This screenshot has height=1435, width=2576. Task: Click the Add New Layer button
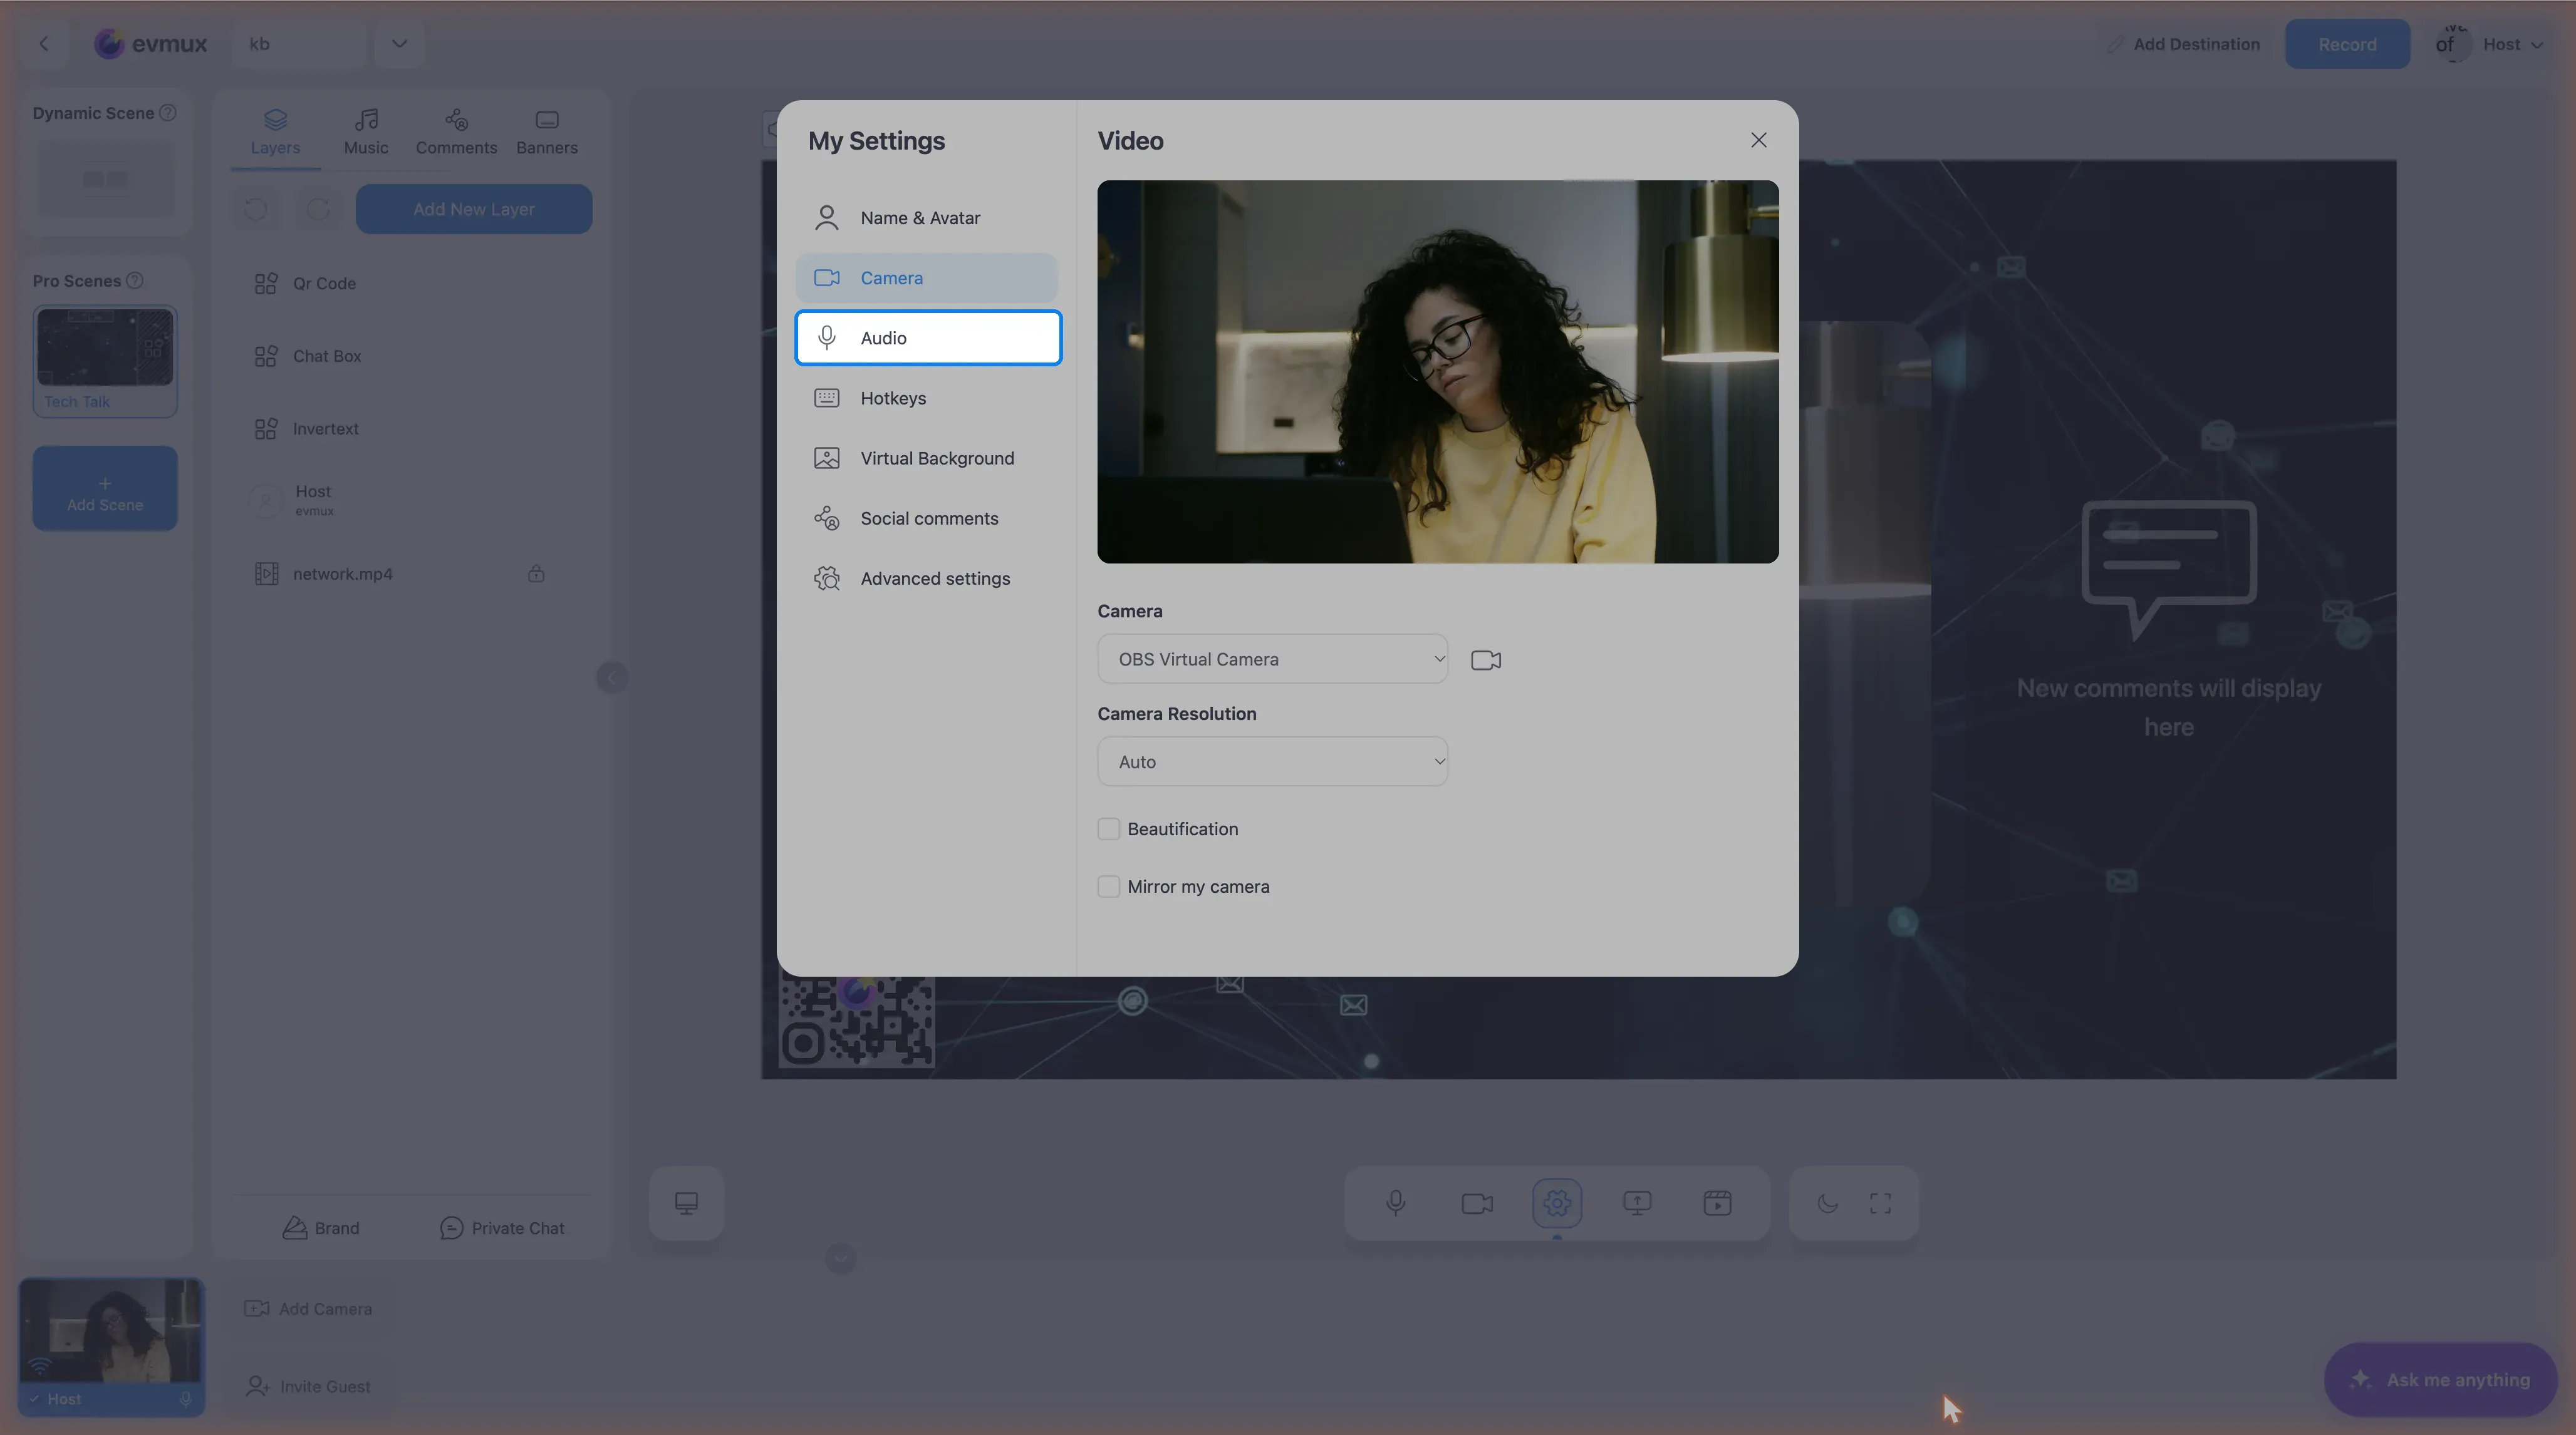click(473, 209)
